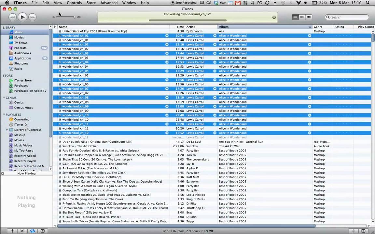Open the Window menu
375x234 pixels.
pyautogui.click(x=129, y=3)
